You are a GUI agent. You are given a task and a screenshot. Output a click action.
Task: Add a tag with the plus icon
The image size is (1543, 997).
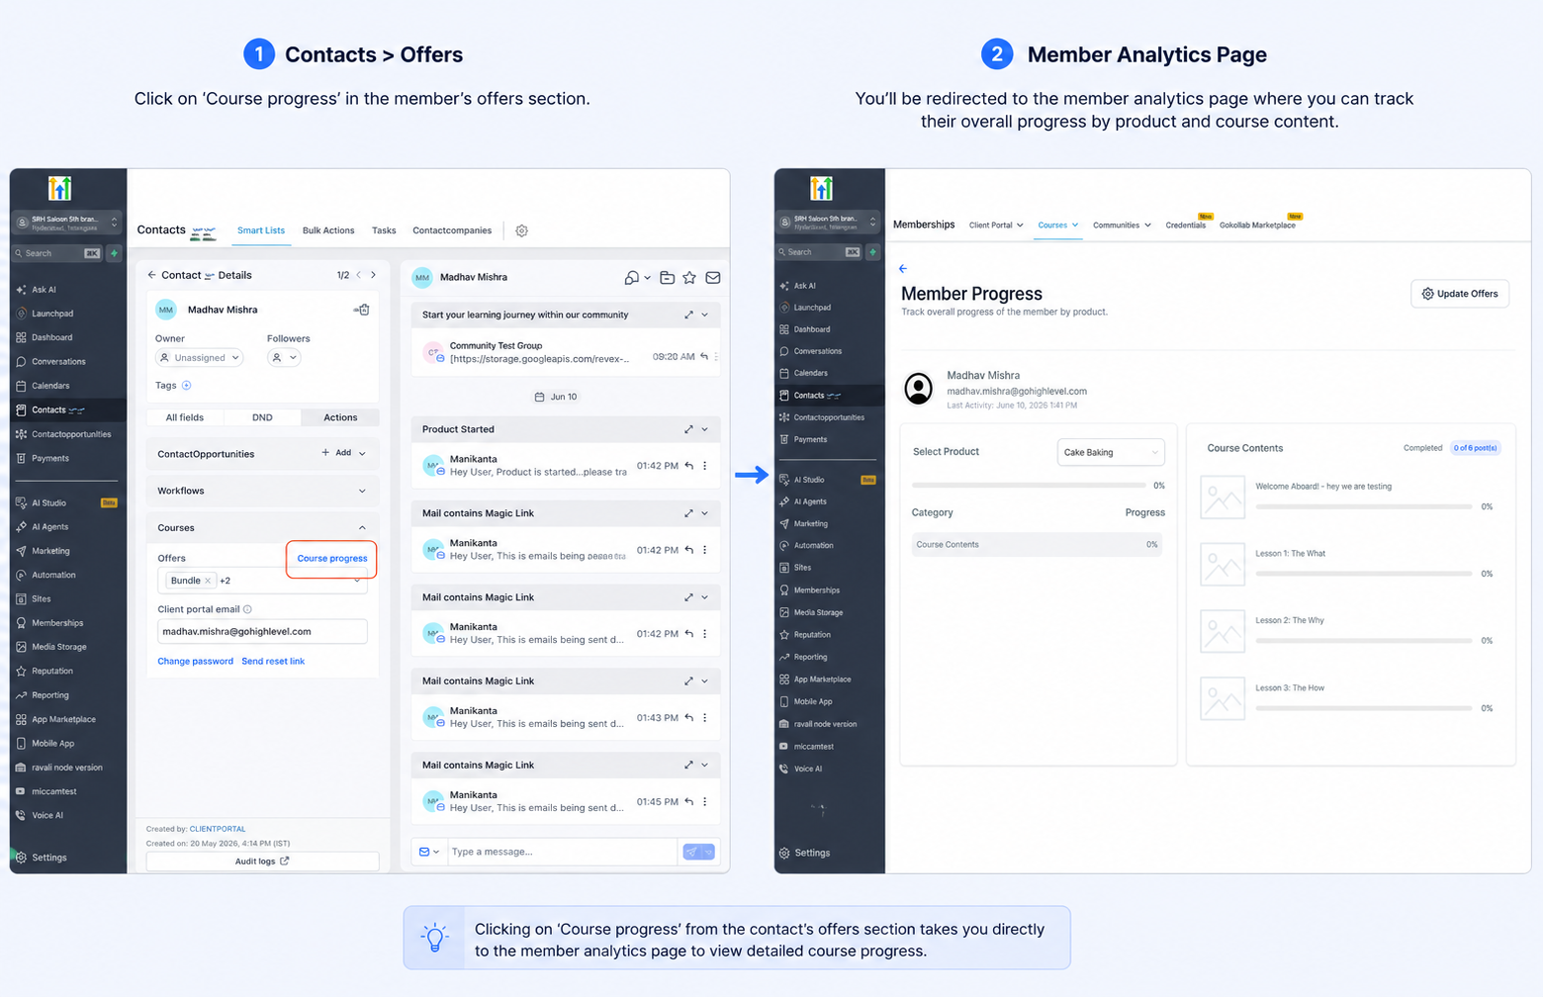coord(186,386)
